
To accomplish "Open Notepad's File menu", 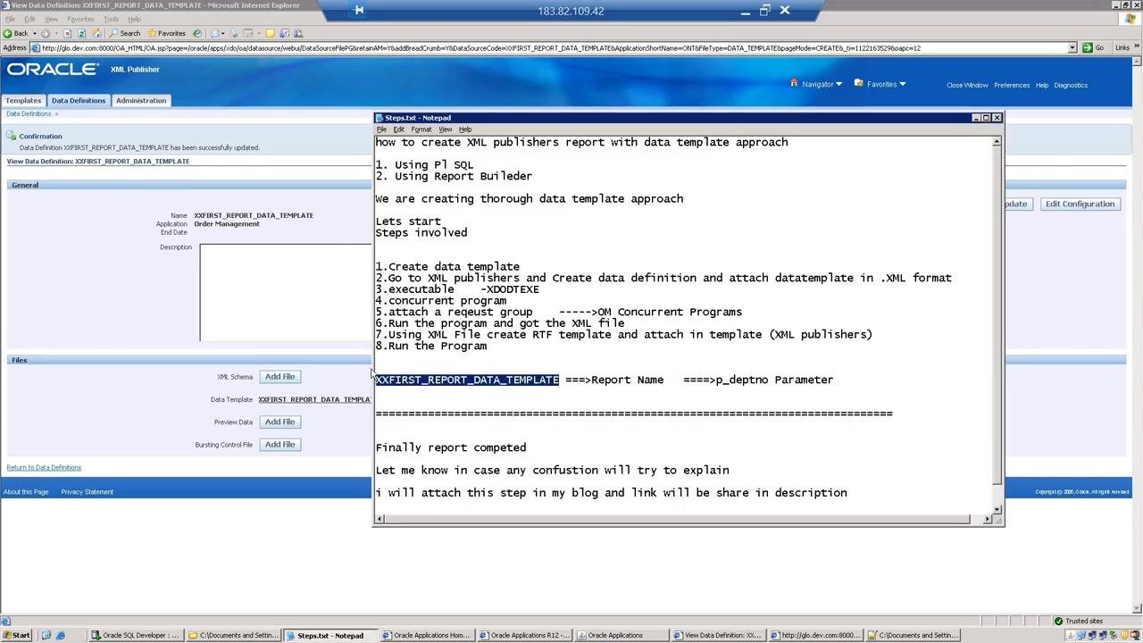I will click(381, 129).
